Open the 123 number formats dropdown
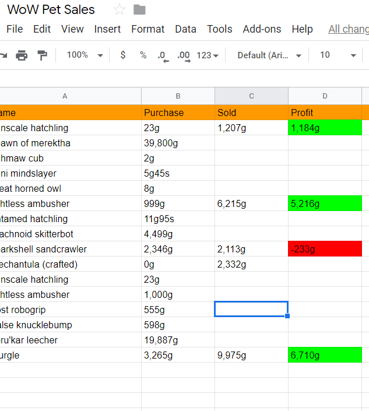Viewport: 369px width, 411px height. [x=208, y=55]
